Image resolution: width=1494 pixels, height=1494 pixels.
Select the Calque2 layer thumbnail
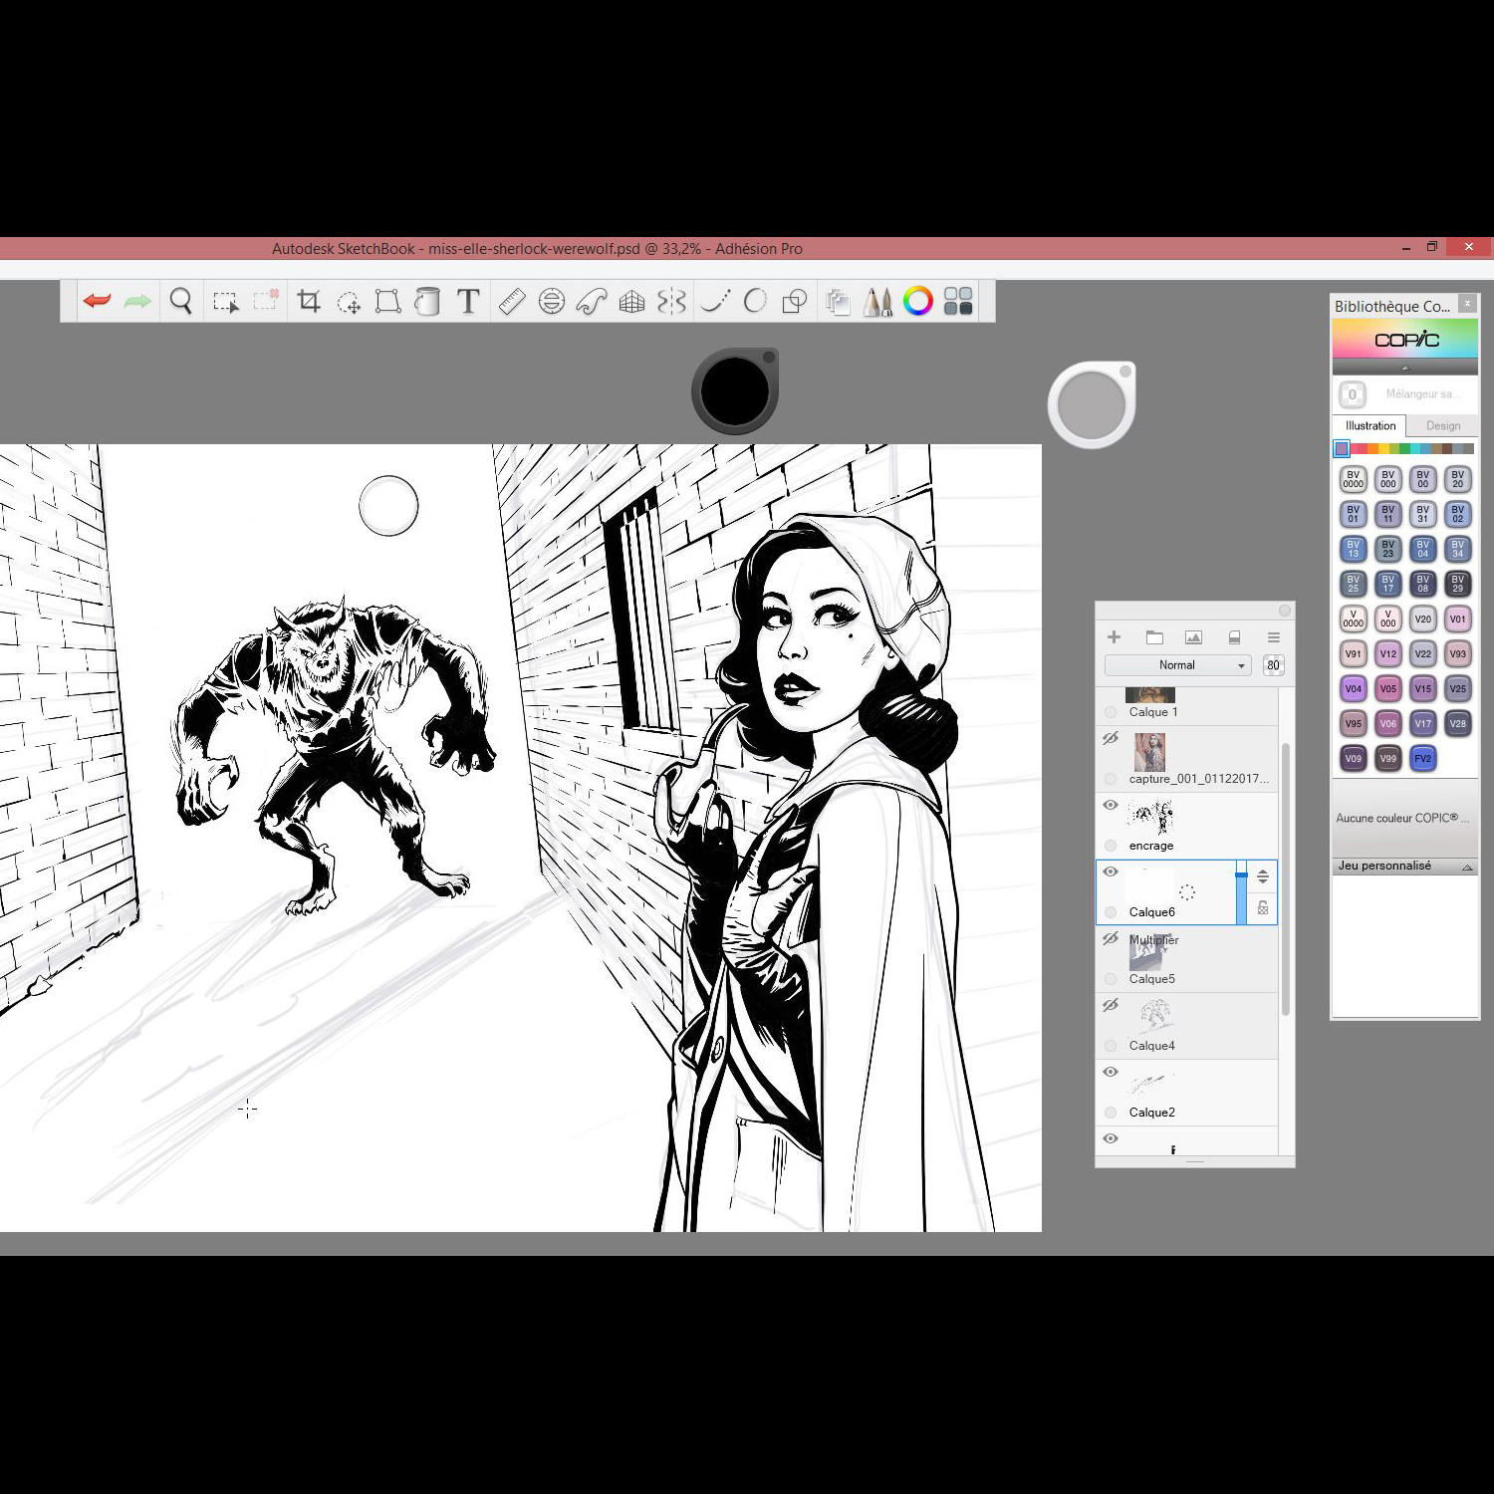tap(1150, 1084)
